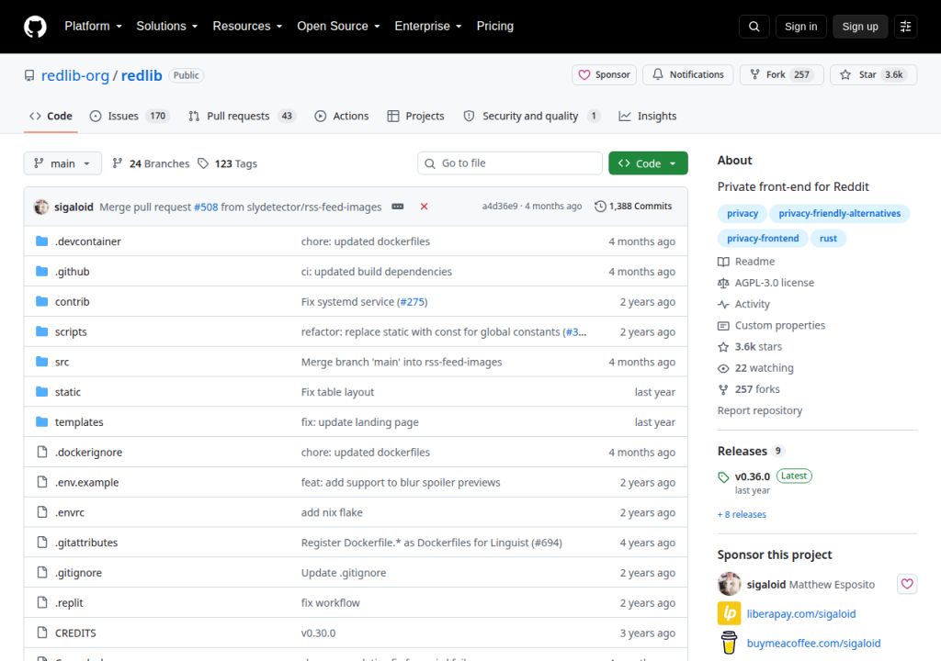Click the book icon beside Readme

point(723,262)
